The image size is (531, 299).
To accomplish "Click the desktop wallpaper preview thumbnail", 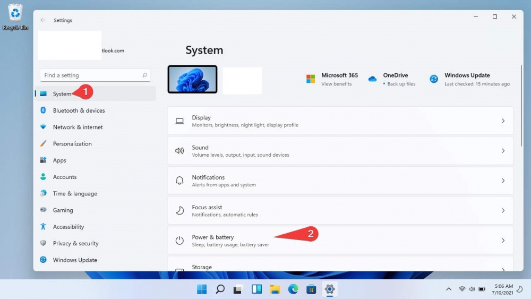I will 192,80.
